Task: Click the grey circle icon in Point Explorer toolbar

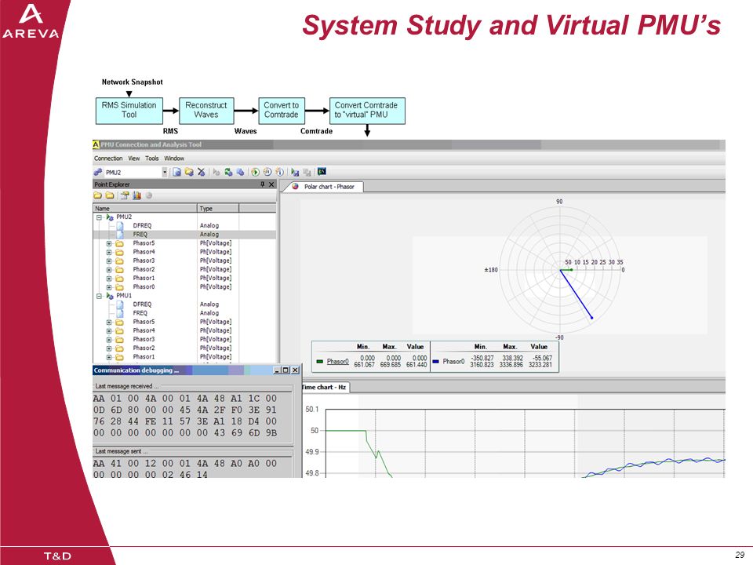Action: 149,195
